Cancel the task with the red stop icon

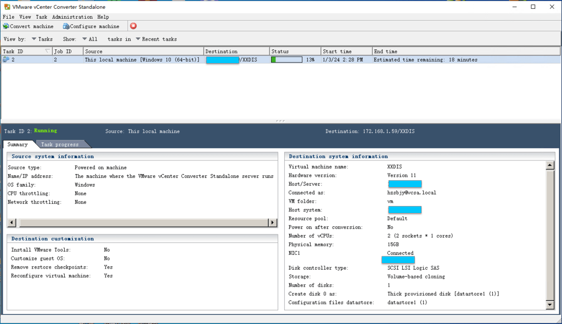(x=133, y=26)
